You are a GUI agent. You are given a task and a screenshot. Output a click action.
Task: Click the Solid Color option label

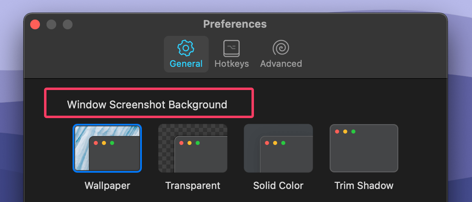278,186
